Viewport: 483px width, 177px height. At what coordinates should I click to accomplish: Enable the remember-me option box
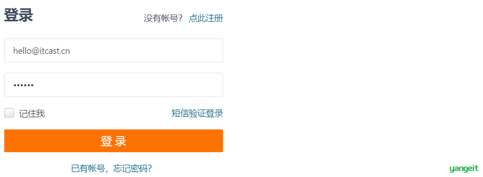tap(9, 113)
